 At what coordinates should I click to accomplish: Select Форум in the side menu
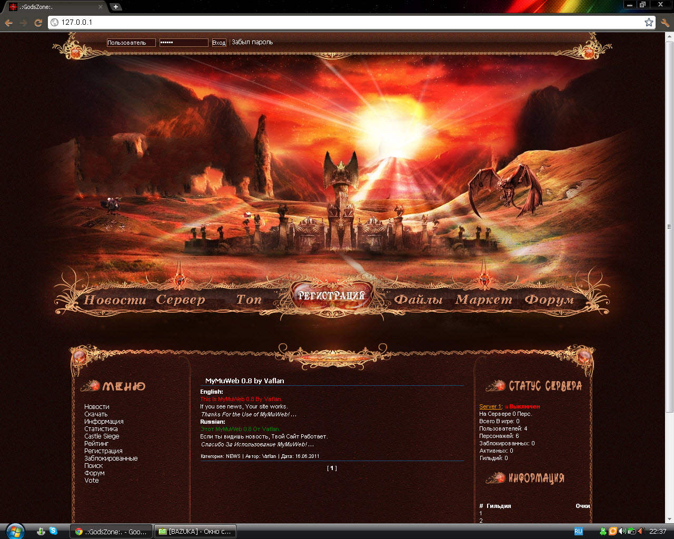(x=95, y=473)
